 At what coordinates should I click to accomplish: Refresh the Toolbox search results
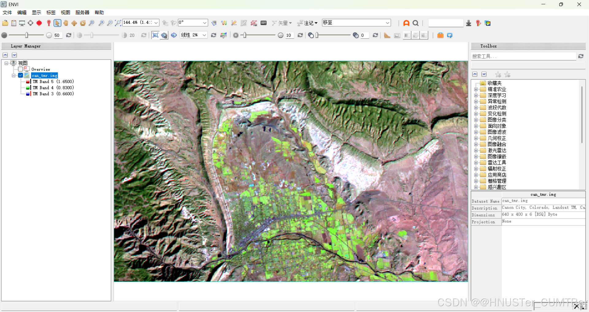(581, 56)
